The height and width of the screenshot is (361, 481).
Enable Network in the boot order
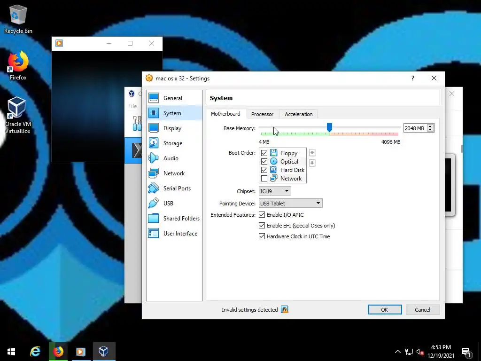pos(264,178)
